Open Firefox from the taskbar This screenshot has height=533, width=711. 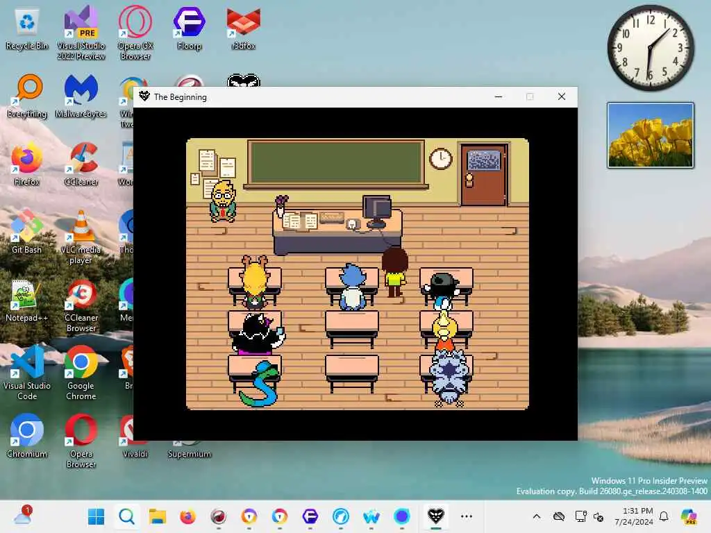[187, 516]
